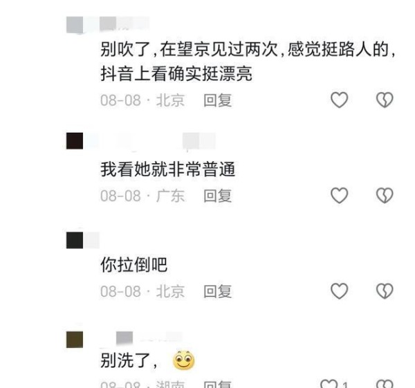Reply to the 广东 user's comment

click(x=218, y=196)
